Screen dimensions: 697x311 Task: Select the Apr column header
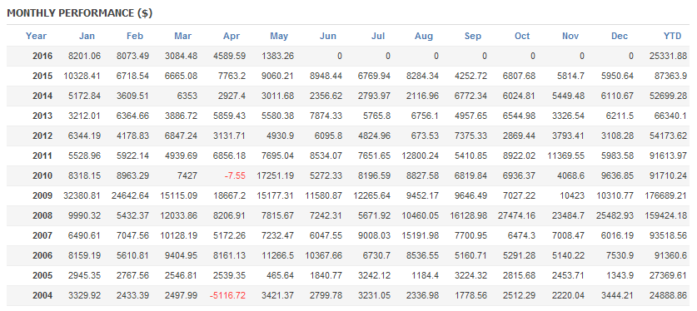pyautogui.click(x=232, y=37)
